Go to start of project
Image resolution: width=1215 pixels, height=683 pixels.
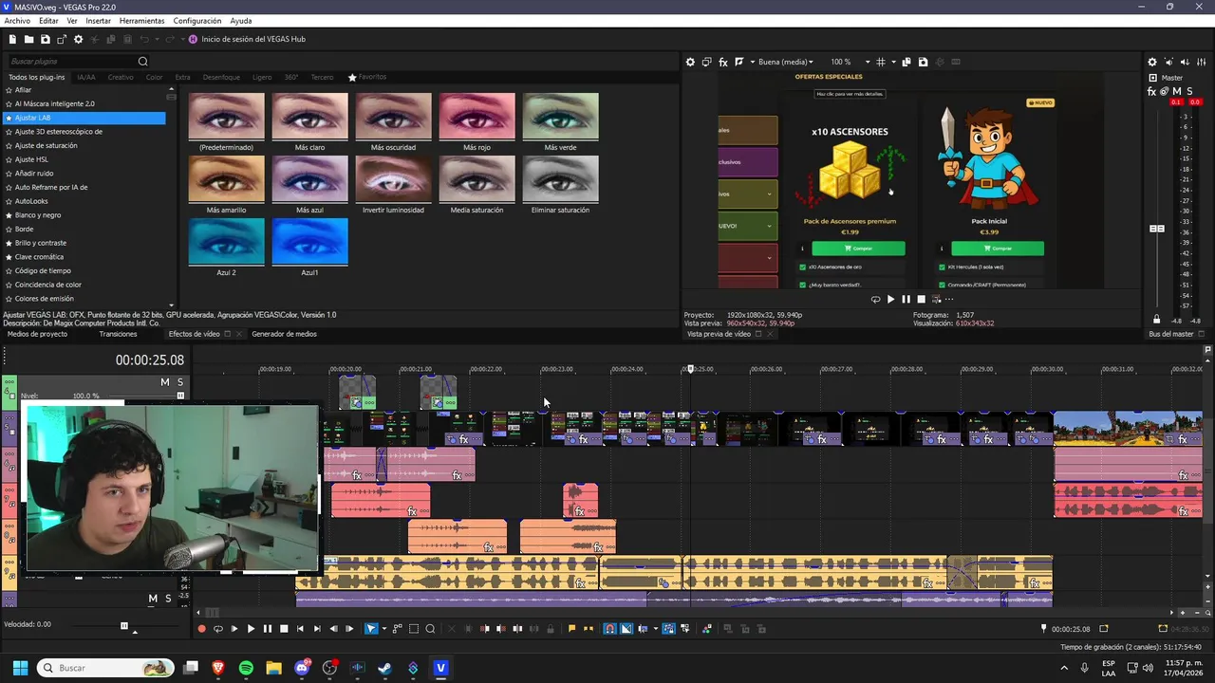point(300,629)
